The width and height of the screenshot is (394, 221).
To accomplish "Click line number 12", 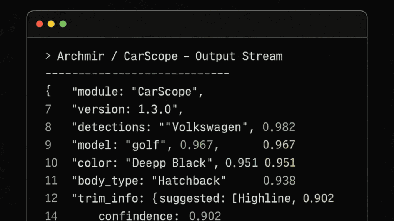I will [51, 198].
